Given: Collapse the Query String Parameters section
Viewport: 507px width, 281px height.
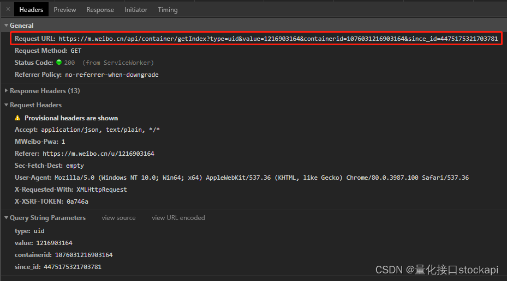Looking at the screenshot, I should [6, 218].
